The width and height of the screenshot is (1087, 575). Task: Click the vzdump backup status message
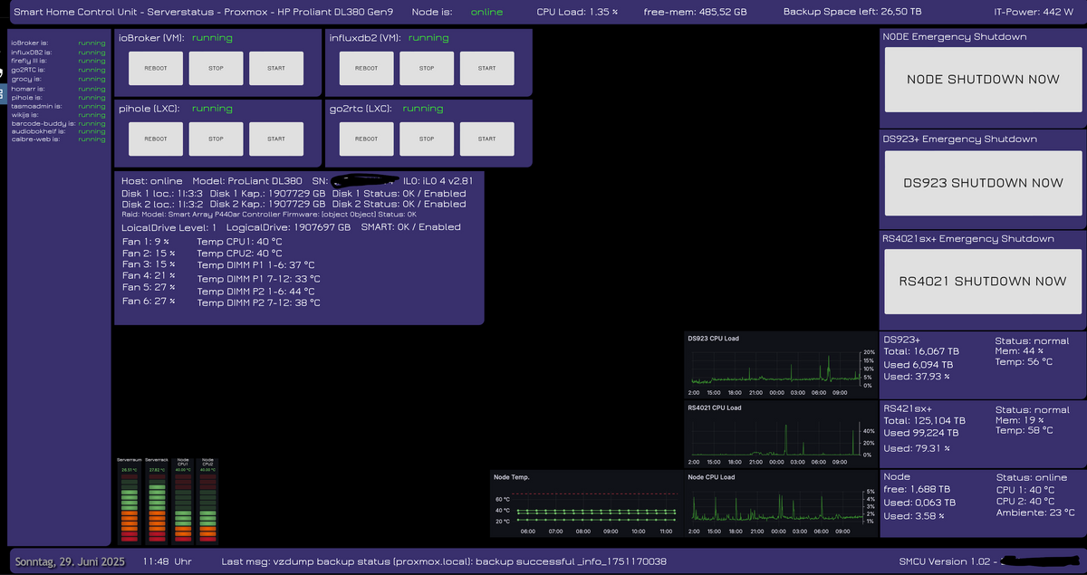[444, 562]
